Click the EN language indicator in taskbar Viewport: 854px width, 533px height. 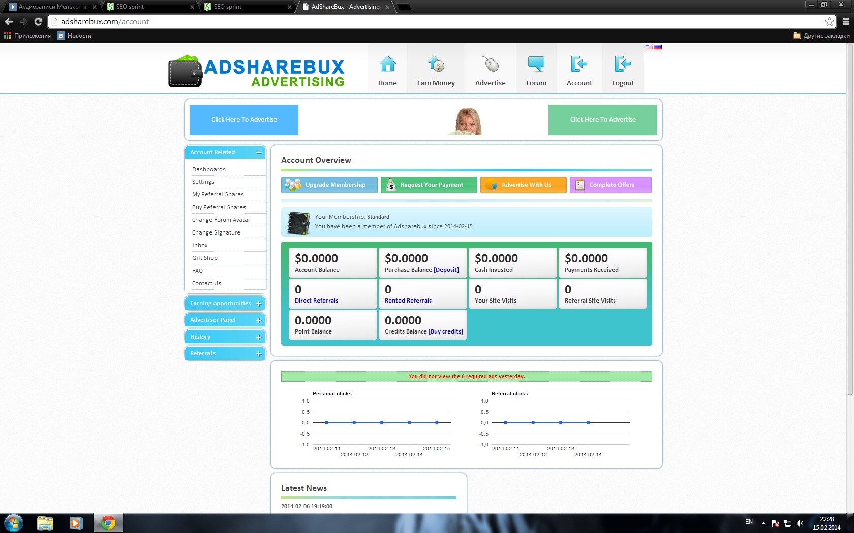click(x=749, y=522)
